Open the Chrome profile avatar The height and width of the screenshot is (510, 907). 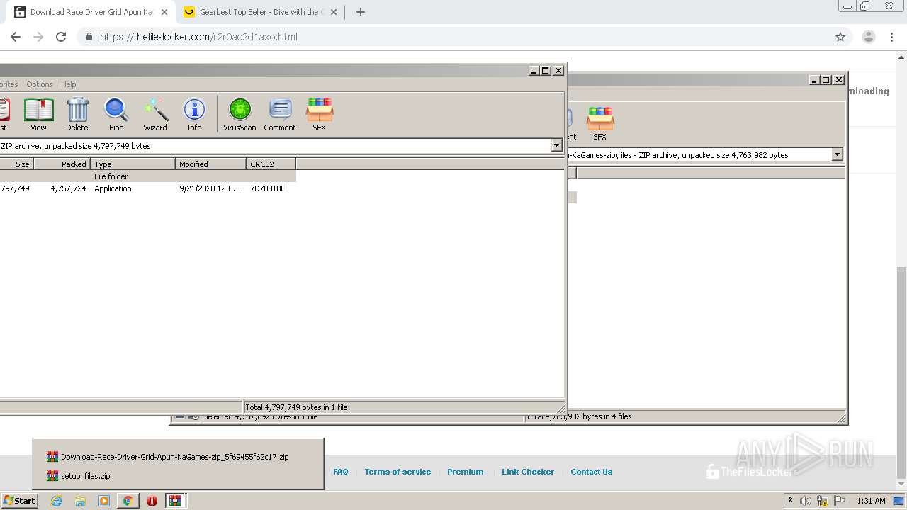coord(868,37)
